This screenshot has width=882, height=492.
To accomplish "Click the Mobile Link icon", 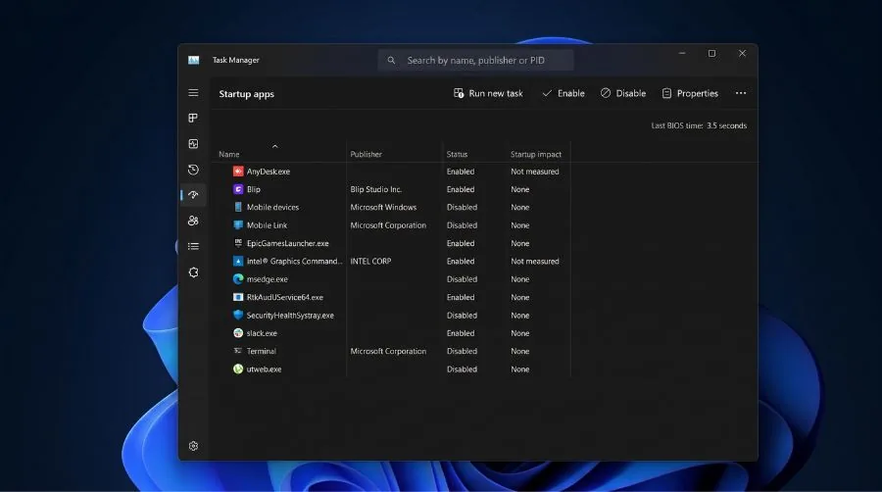I will tap(238, 224).
